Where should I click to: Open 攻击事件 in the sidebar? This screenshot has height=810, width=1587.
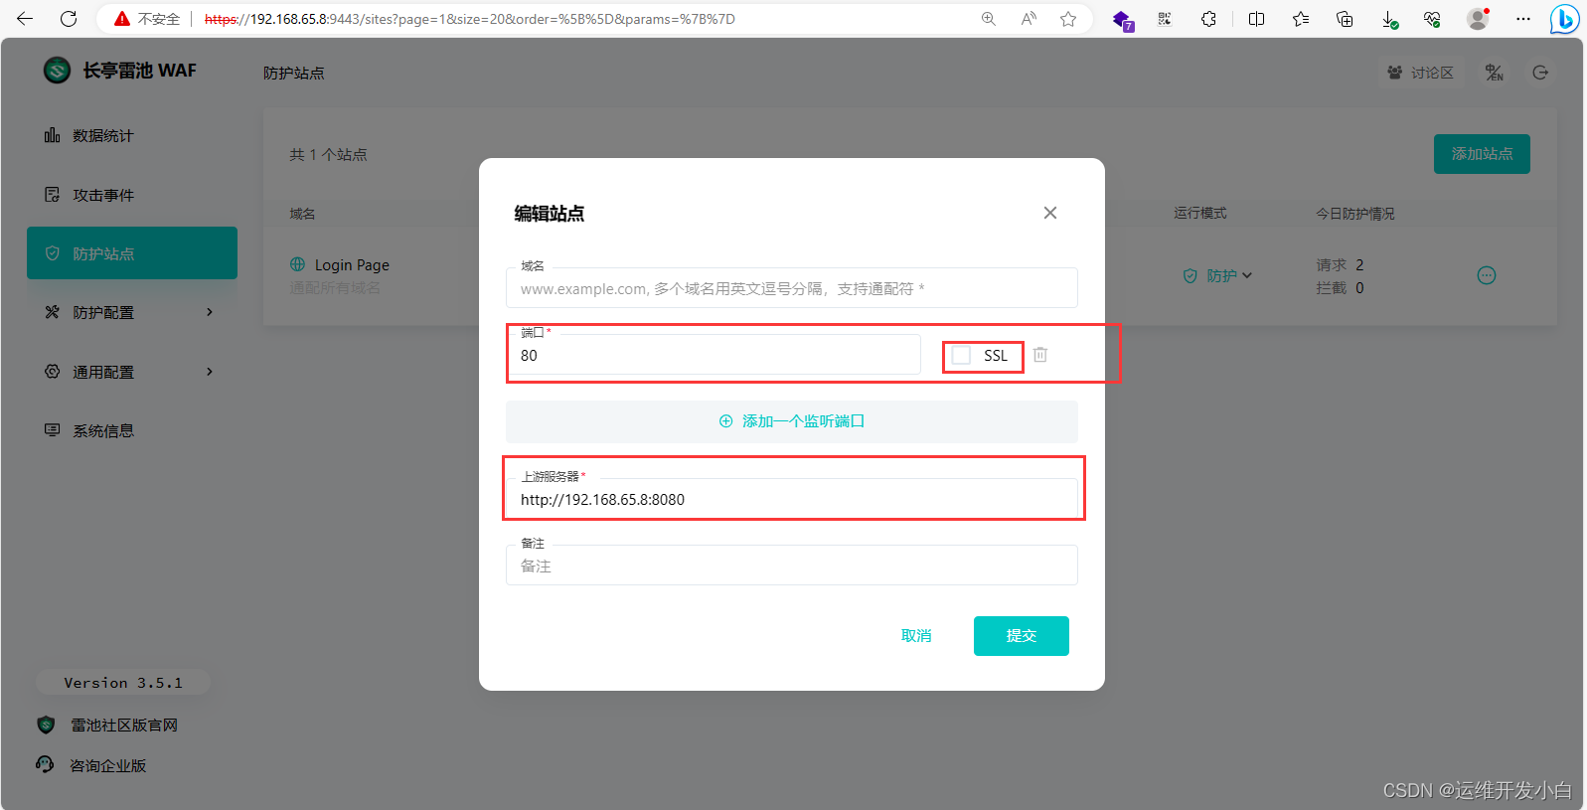132,195
